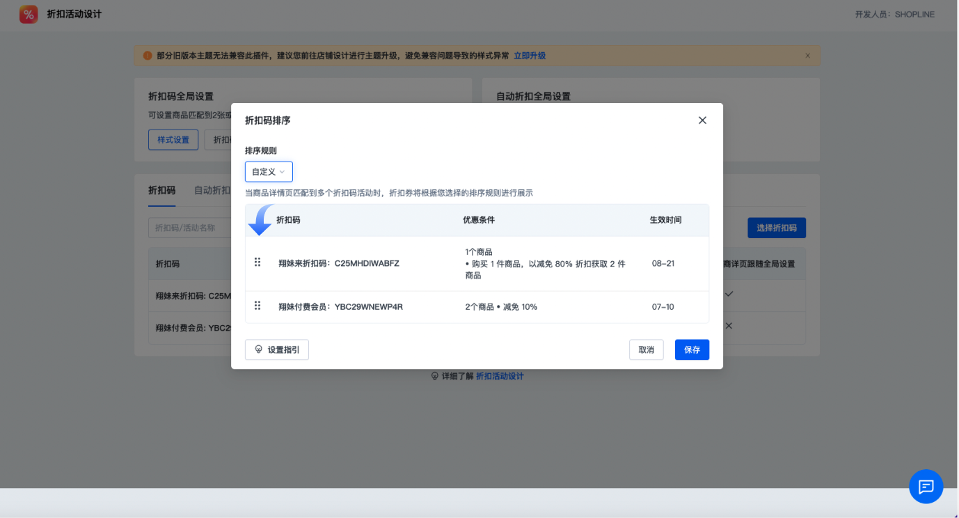Screen dimensions: 959x518
Task: Click the 折扣活动设计 app logo icon
Action: point(29,14)
